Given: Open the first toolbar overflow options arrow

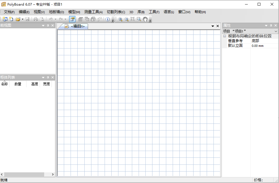Looking at the screenshot, I should (113, 21).
